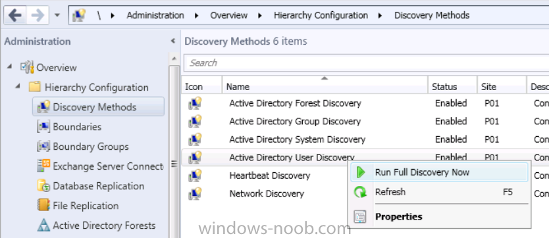
Task: Sort by the Icon column header
Action: coord(201,86)
